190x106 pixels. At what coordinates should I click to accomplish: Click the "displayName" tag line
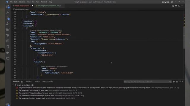point(49,44)
